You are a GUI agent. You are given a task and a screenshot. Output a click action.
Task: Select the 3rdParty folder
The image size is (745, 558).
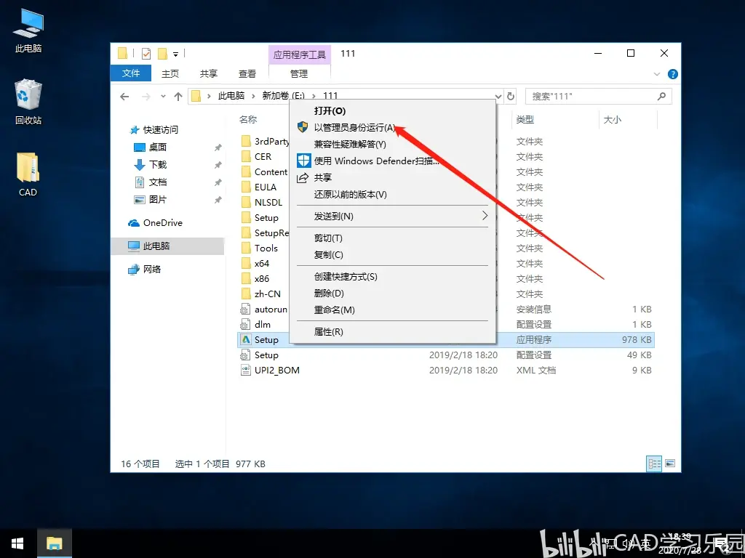coord(265,142)
